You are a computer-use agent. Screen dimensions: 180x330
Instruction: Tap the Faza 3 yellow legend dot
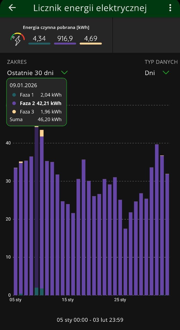tap(14, 112)
